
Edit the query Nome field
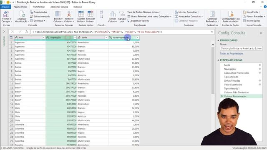coord(241,48)
